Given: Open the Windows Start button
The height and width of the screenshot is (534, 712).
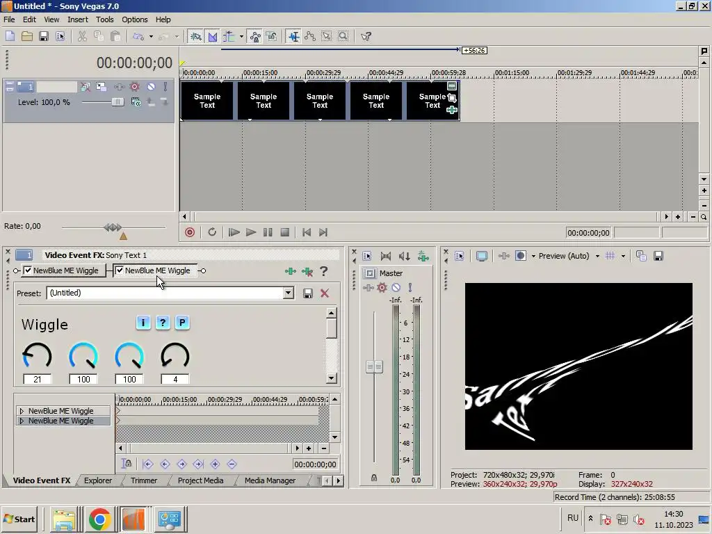Looking at the screenshot, I should (x=19, y=519).
